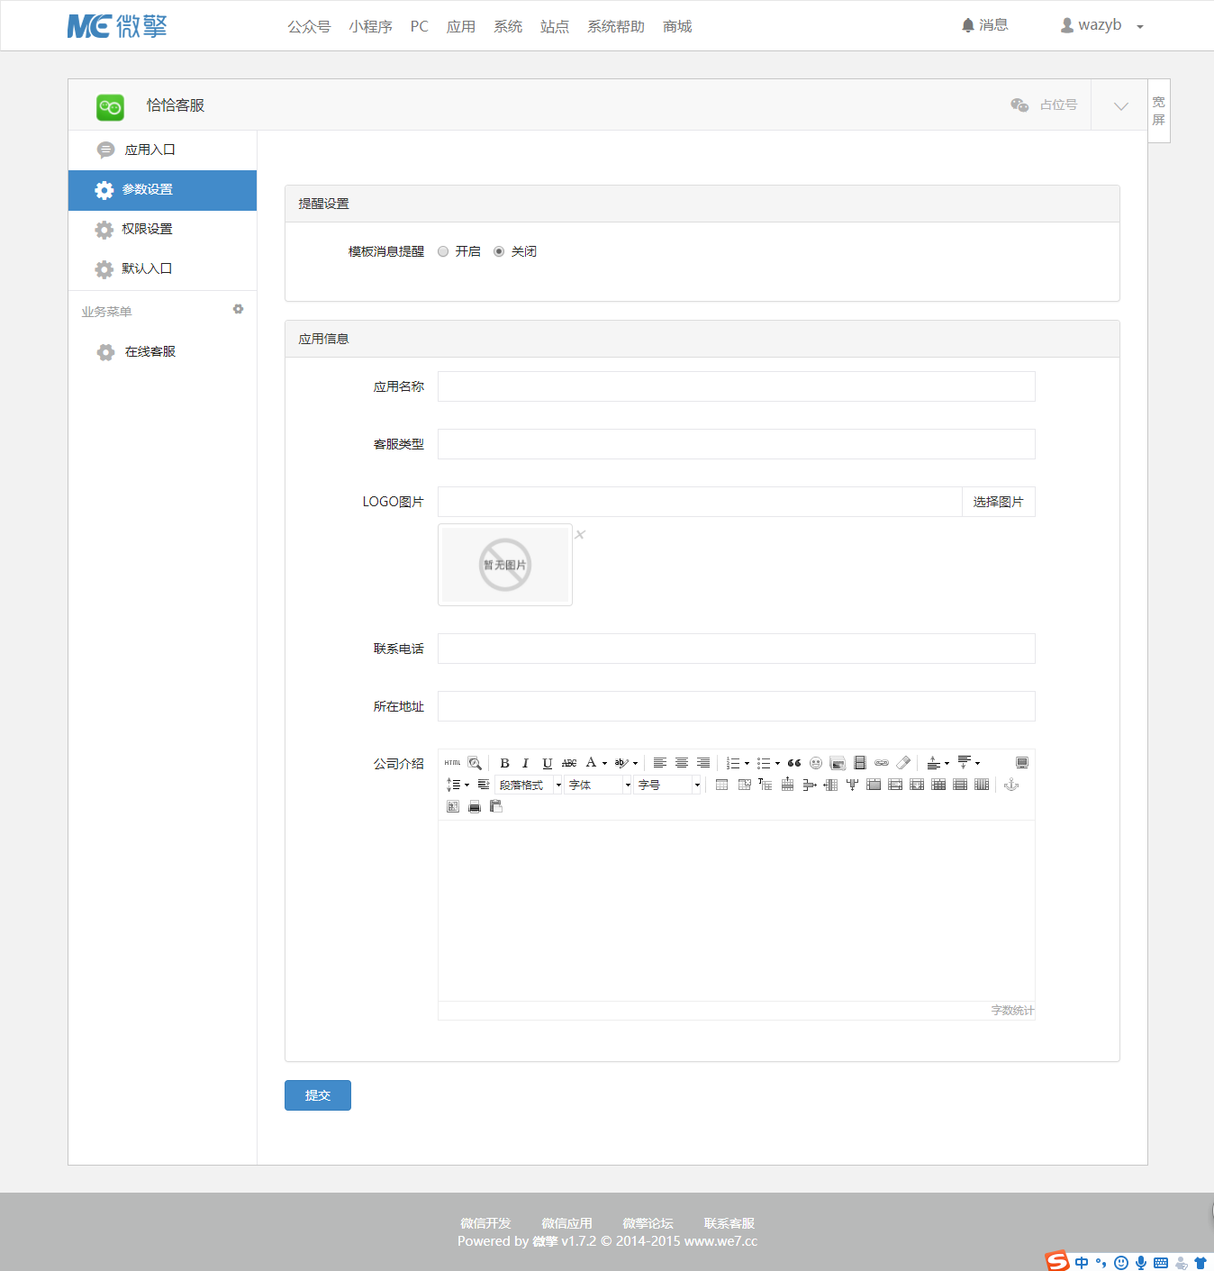Apply italic formatting in the editor
The height and width of the screenshot is (1271, 1214).
point(525,763)
